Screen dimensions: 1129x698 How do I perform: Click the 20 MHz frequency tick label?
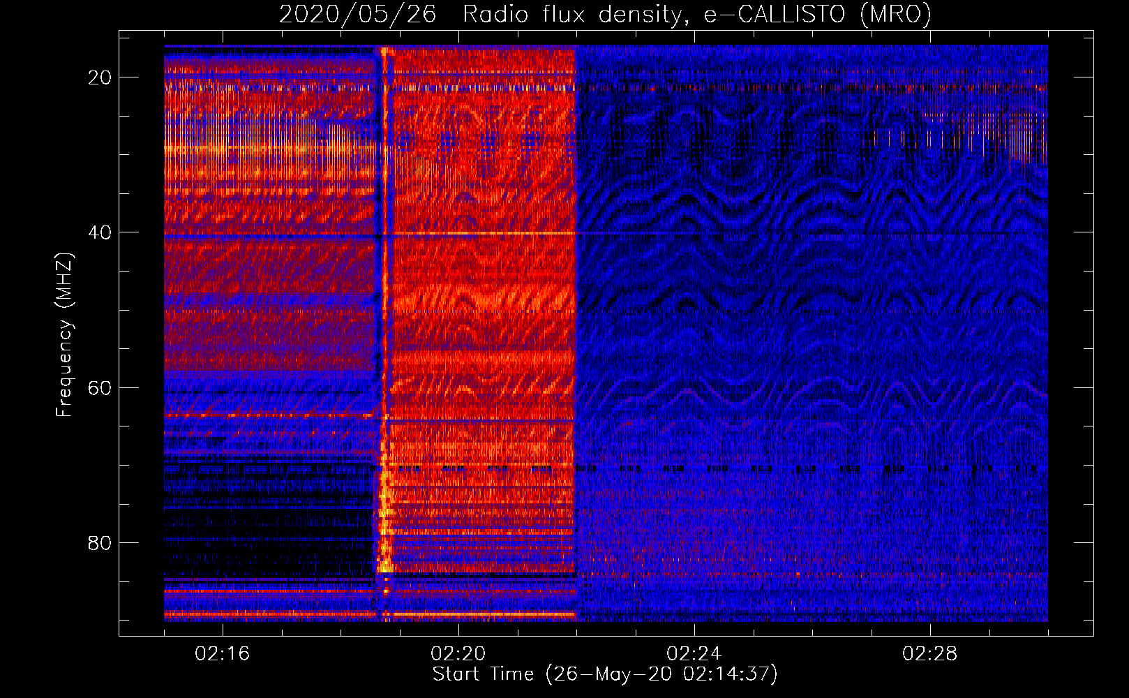coord(100,77)
